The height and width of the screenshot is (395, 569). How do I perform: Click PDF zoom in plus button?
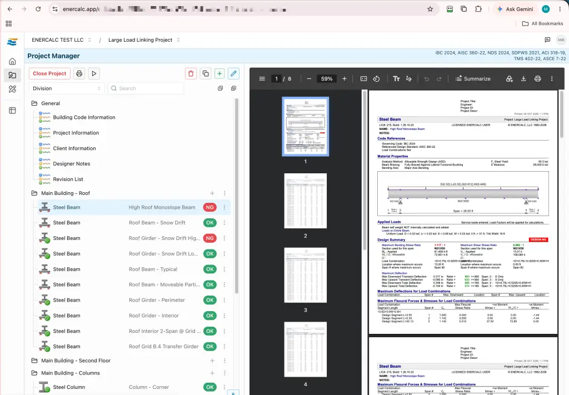click(345, 79)
